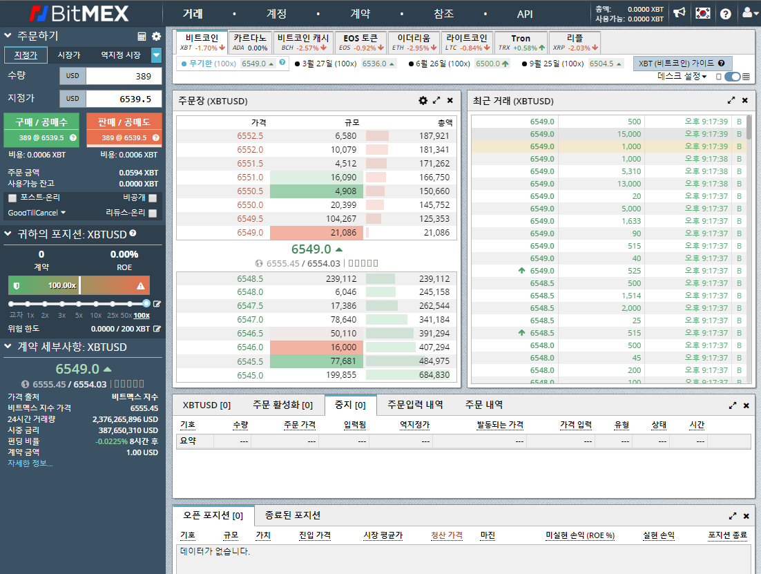Image resolution: width=761 pixels, height=574 pixels.
Task: Open order form settings gear
Action: coord(156,37)
